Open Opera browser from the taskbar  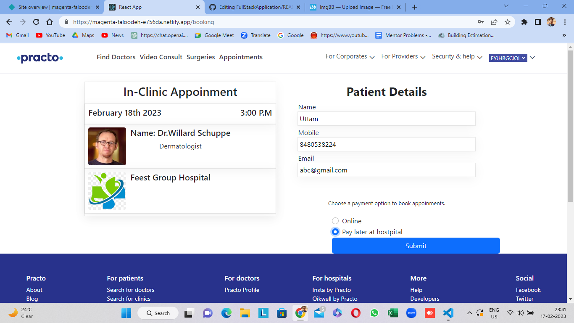coord(356,313)
